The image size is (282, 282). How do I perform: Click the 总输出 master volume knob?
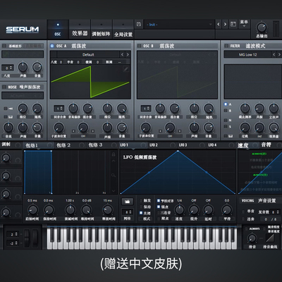[262, 27]
